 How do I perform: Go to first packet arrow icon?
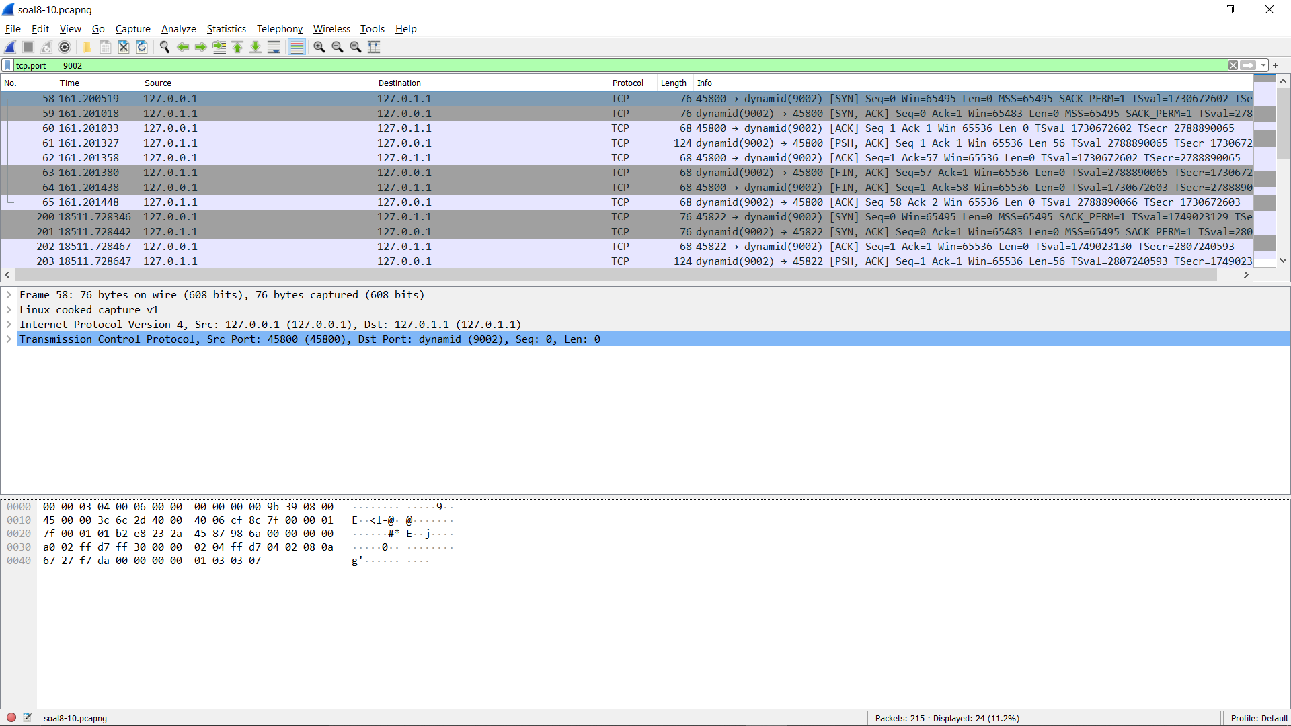click(x=237, y=47)
